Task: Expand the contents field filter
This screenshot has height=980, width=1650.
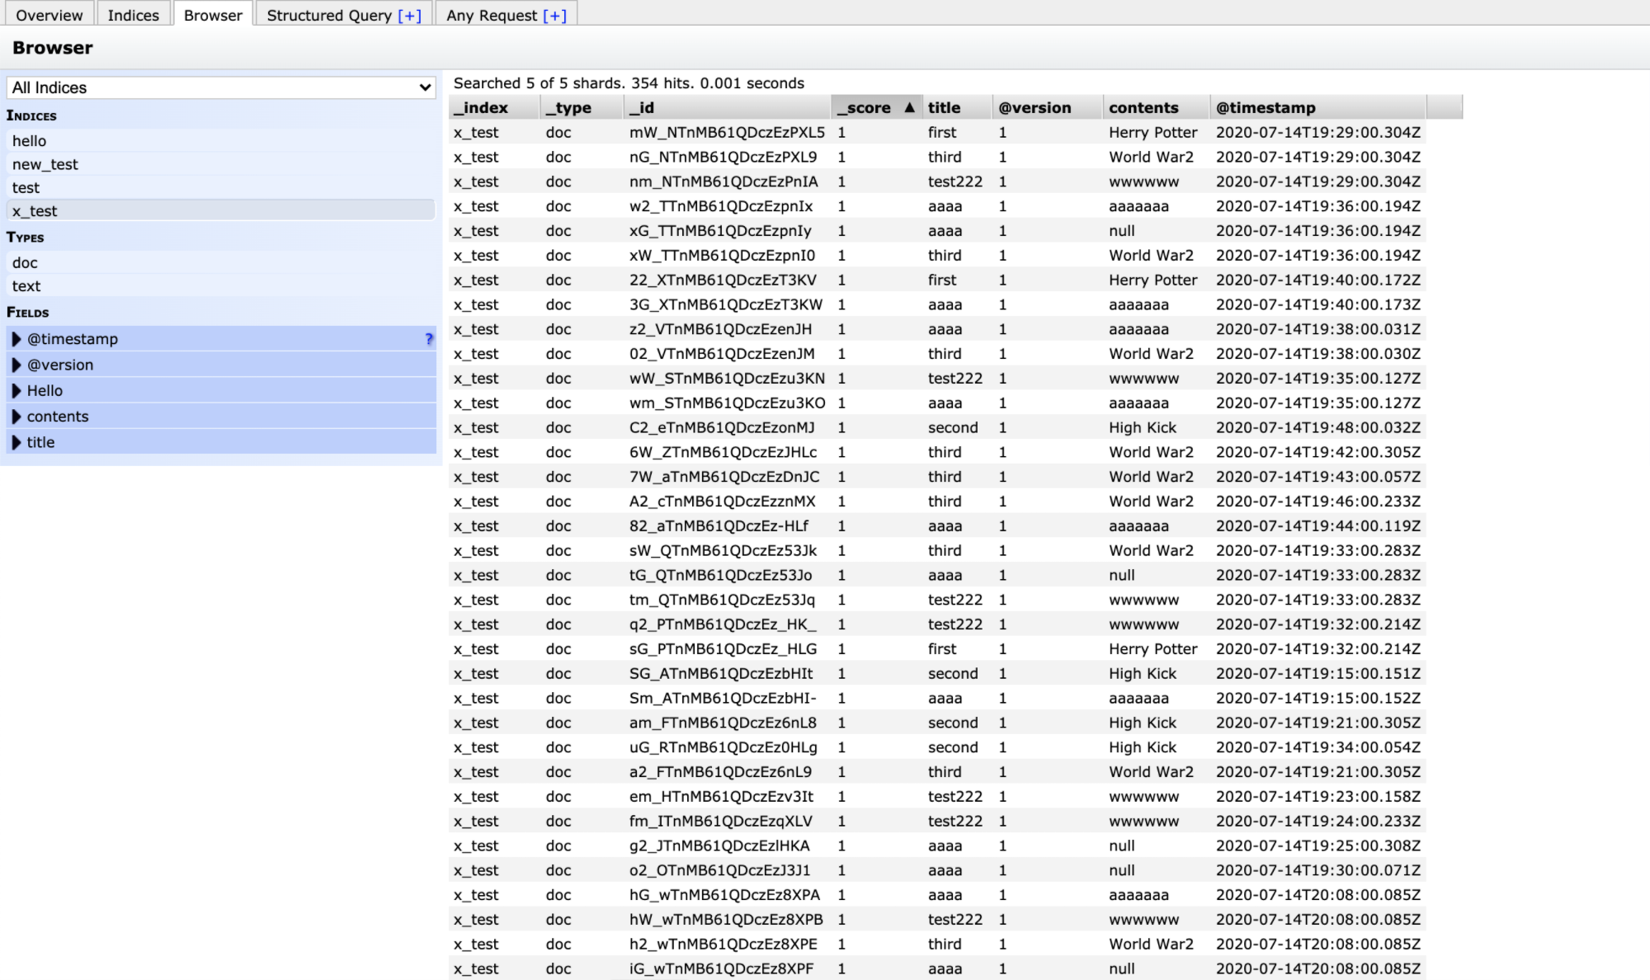Action: pyautogui.click(x=16, y=417)
